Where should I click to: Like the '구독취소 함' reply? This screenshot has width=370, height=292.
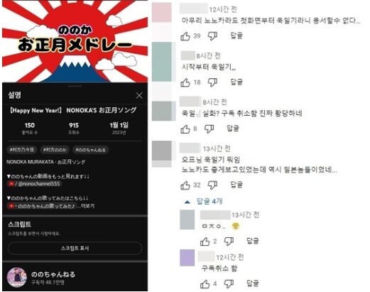click(x=205, y=283)
